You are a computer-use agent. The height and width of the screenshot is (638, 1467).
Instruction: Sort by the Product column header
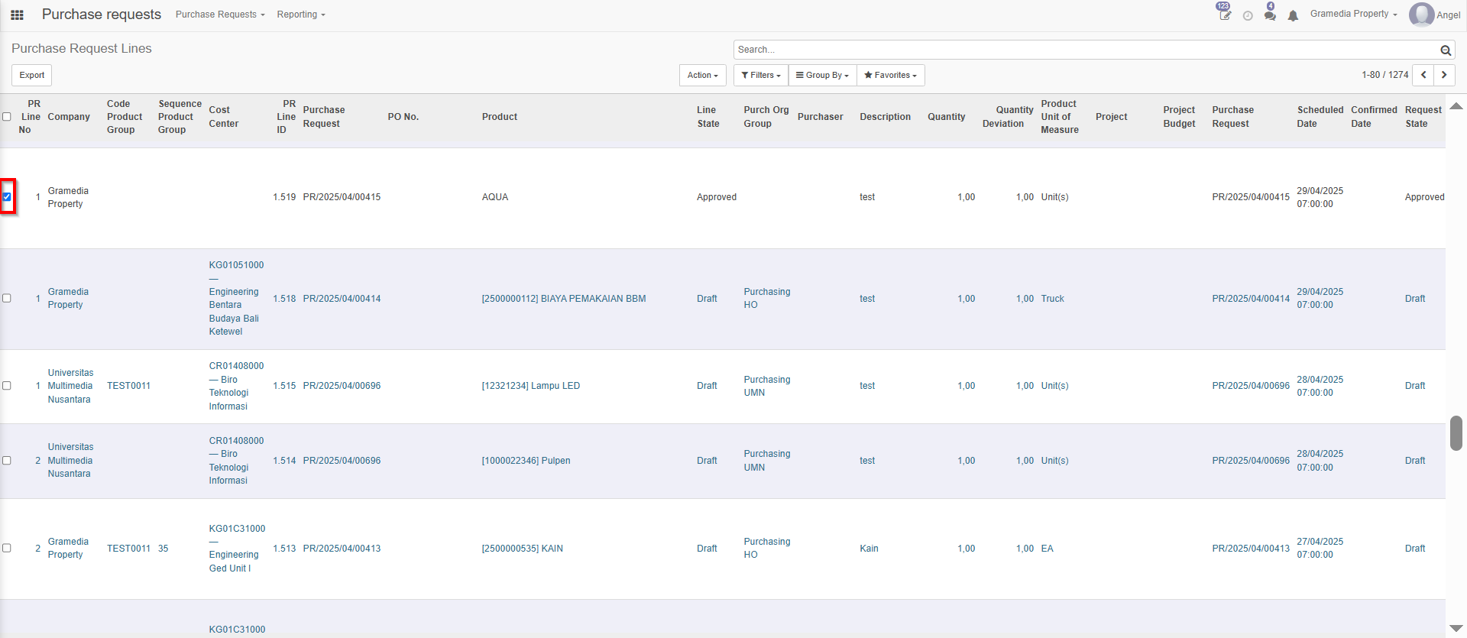[500, 117]
